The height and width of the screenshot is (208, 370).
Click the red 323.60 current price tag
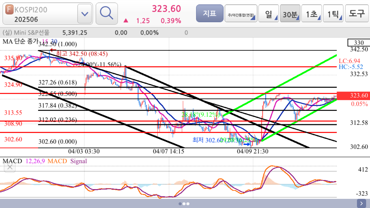pyautogui.click(x=353, y=96)
